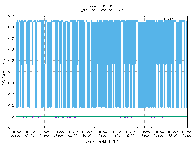Click the x-axis time label "06:00"
193x144 pixels.
point(58,136)
